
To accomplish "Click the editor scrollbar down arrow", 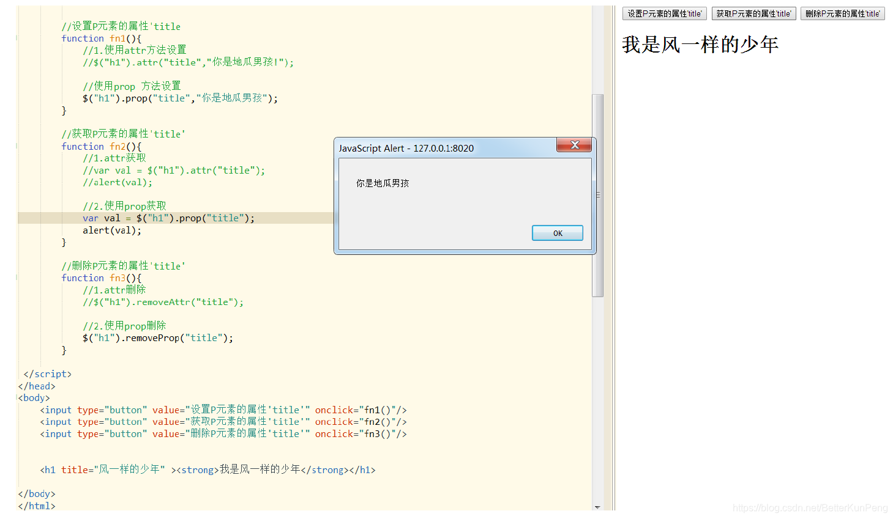I will coord(597,507).
